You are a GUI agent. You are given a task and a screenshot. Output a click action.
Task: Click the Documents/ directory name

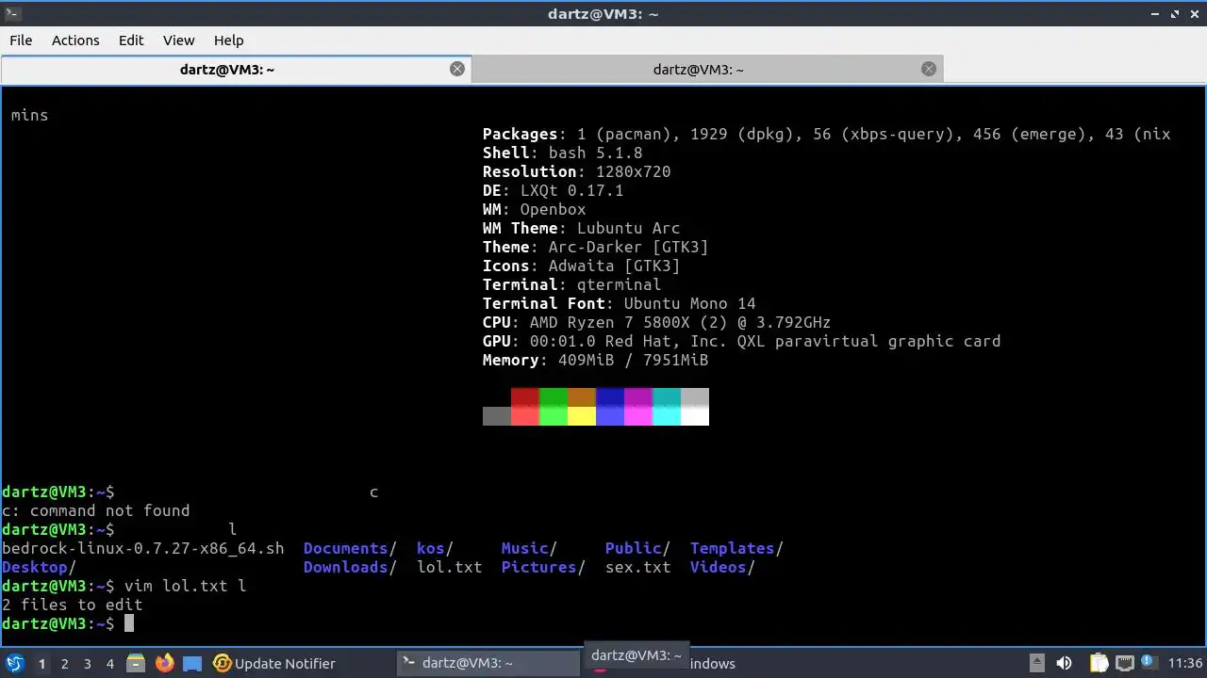click(350, 548)
